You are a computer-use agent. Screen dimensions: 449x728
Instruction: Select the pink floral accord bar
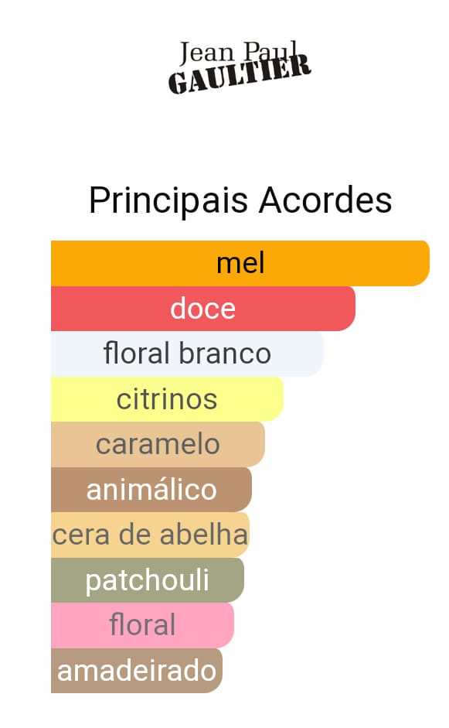tap(142, 625)
